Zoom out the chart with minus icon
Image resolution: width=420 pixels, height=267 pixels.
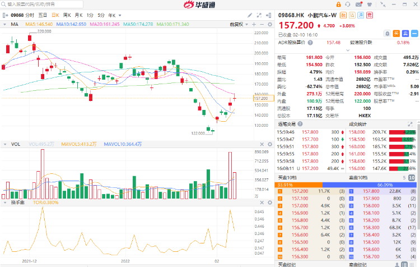(x=262, y=25)
